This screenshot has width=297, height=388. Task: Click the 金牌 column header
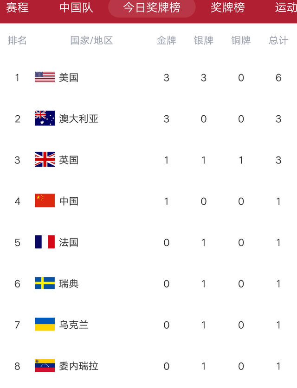coord(166,40)
